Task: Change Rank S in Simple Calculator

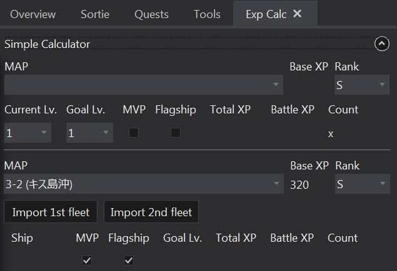Action: [362, 85]
